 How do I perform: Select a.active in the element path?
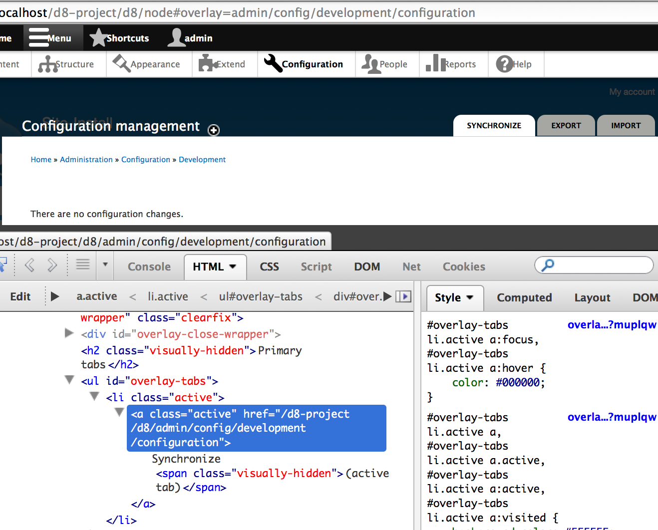tap(97, 296)
